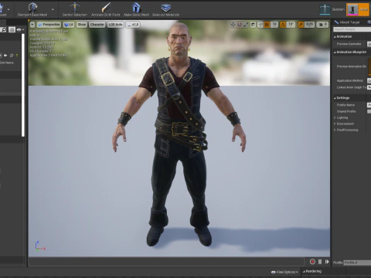371x278 pixels.
Task: Open the grid snap value 10 dropdown
Action: tap(274, 25)
